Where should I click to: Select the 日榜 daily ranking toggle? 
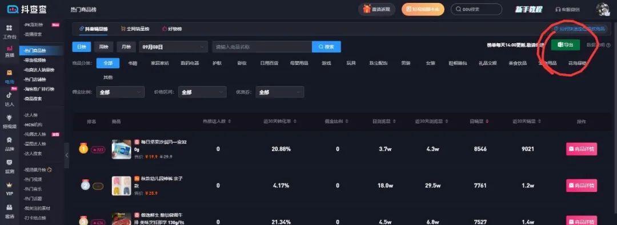[x=82, y=47]
